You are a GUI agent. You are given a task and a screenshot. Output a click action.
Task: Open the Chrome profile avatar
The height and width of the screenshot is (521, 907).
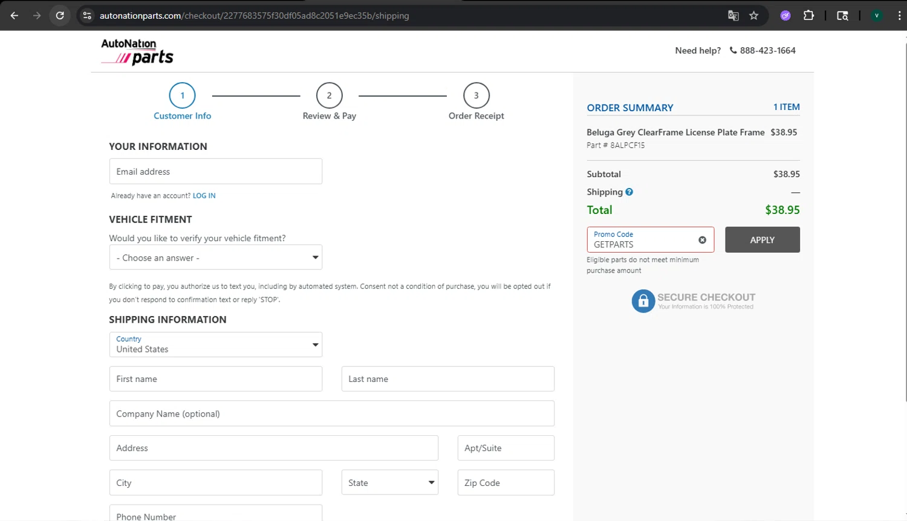876,16
